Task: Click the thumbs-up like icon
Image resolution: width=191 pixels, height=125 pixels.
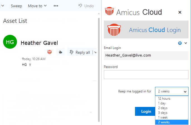Action: tap(60, 52)
